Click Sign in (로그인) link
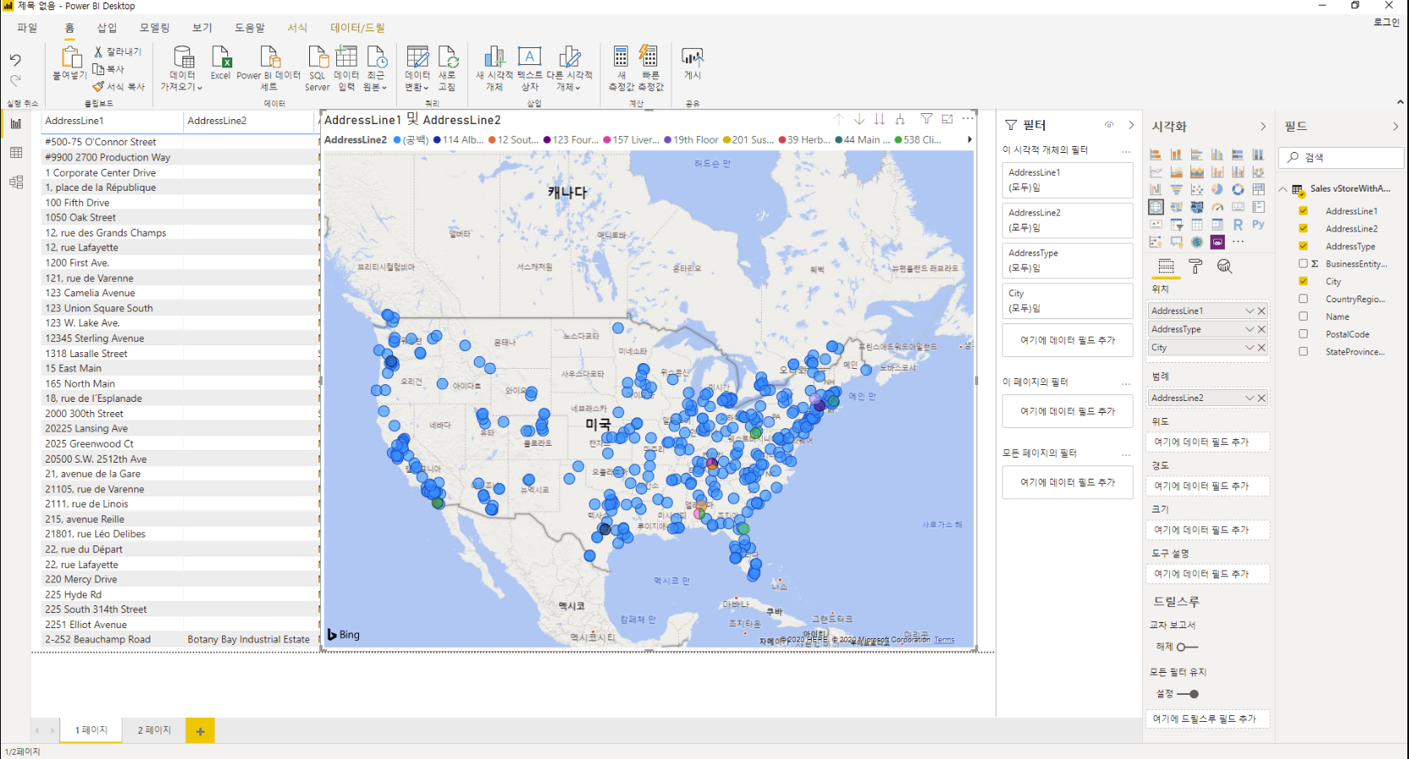The height and width of the screenshot is (759, 1409). click(1386, 22)
